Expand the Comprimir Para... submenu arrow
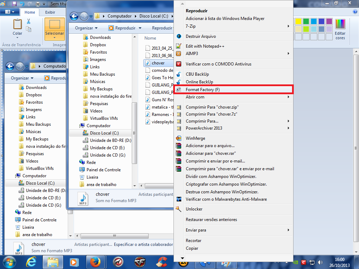The height and width of the screenshot is (269, 359). pos(288,121)
